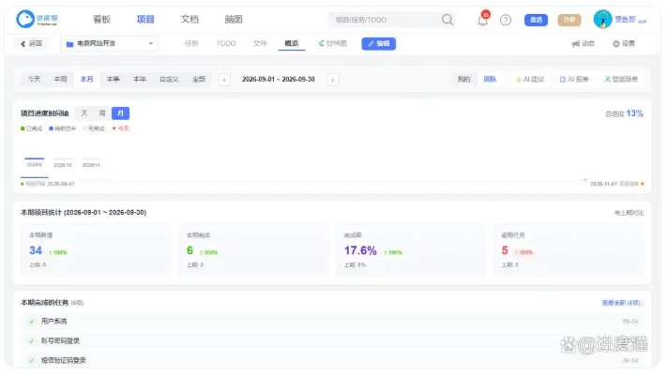Click the tan 升级 button
This screenshot has width=667, height=376.
[x=569, y=20]
